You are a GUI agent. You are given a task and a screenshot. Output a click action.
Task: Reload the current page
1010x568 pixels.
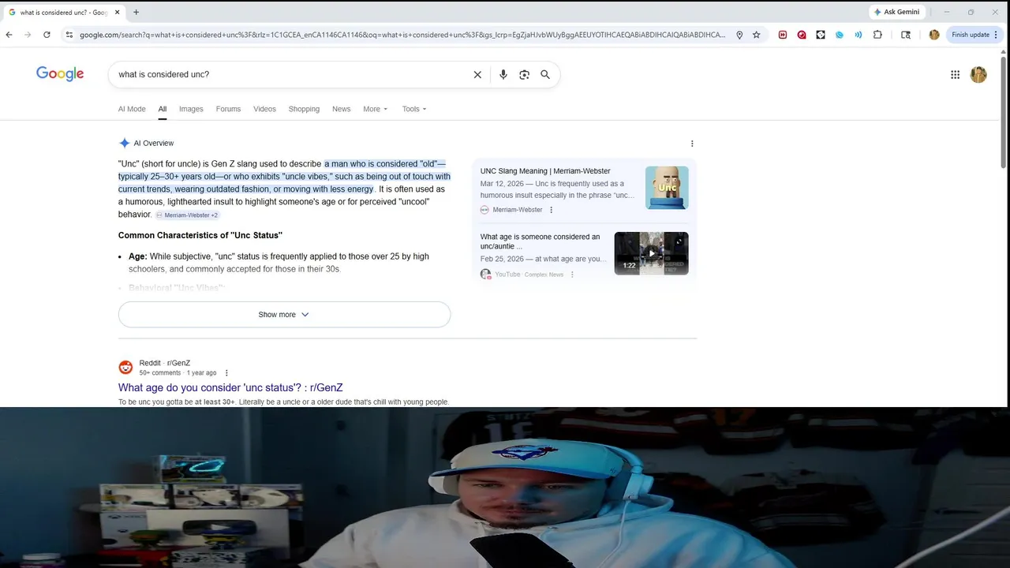[47, 35]
